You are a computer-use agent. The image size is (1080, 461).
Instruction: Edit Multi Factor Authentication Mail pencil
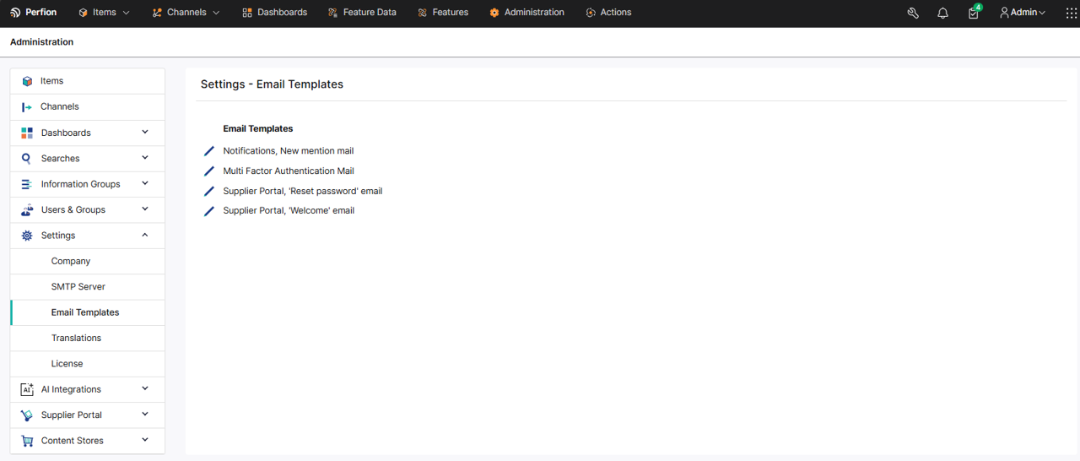tap(209, 171)
